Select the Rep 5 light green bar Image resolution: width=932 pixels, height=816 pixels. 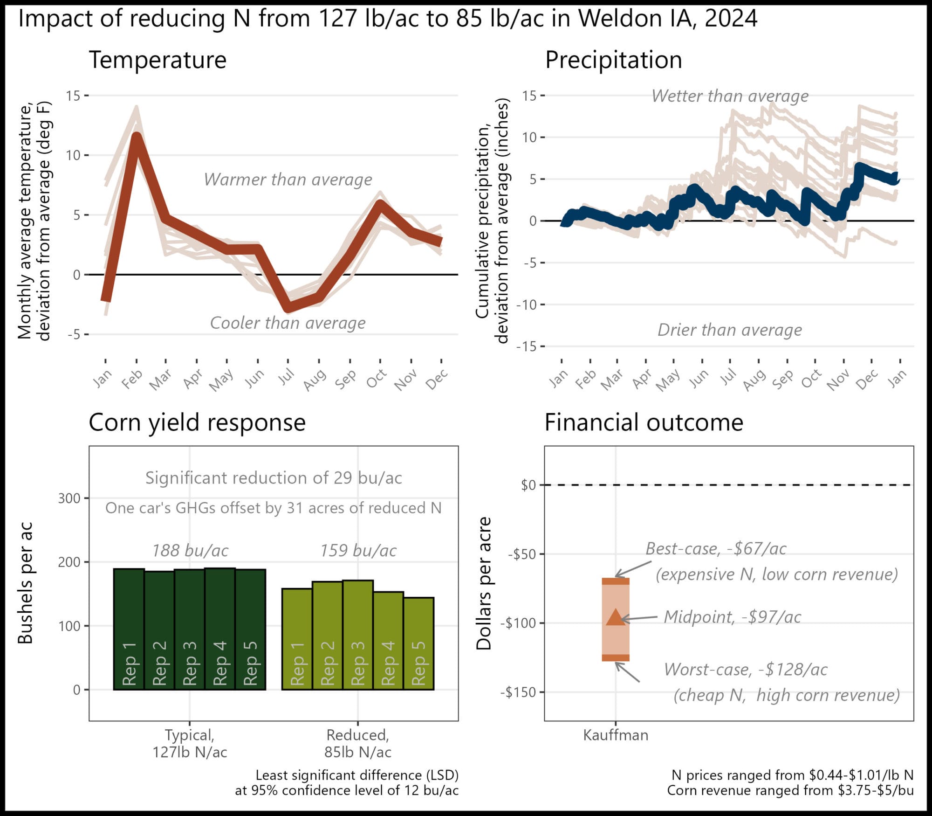[418, 643]
